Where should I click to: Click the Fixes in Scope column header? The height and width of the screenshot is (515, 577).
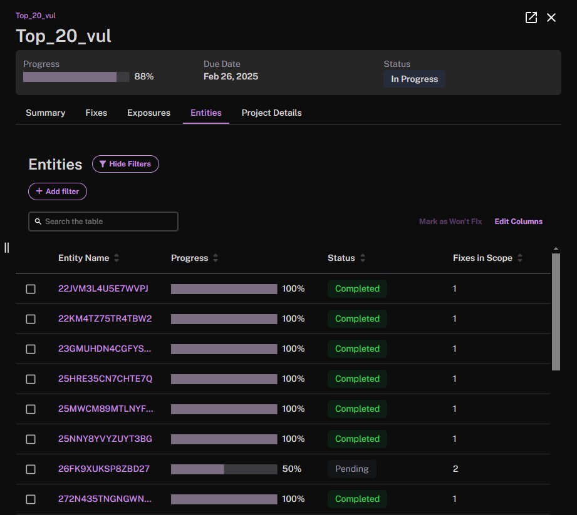point(482,258)
